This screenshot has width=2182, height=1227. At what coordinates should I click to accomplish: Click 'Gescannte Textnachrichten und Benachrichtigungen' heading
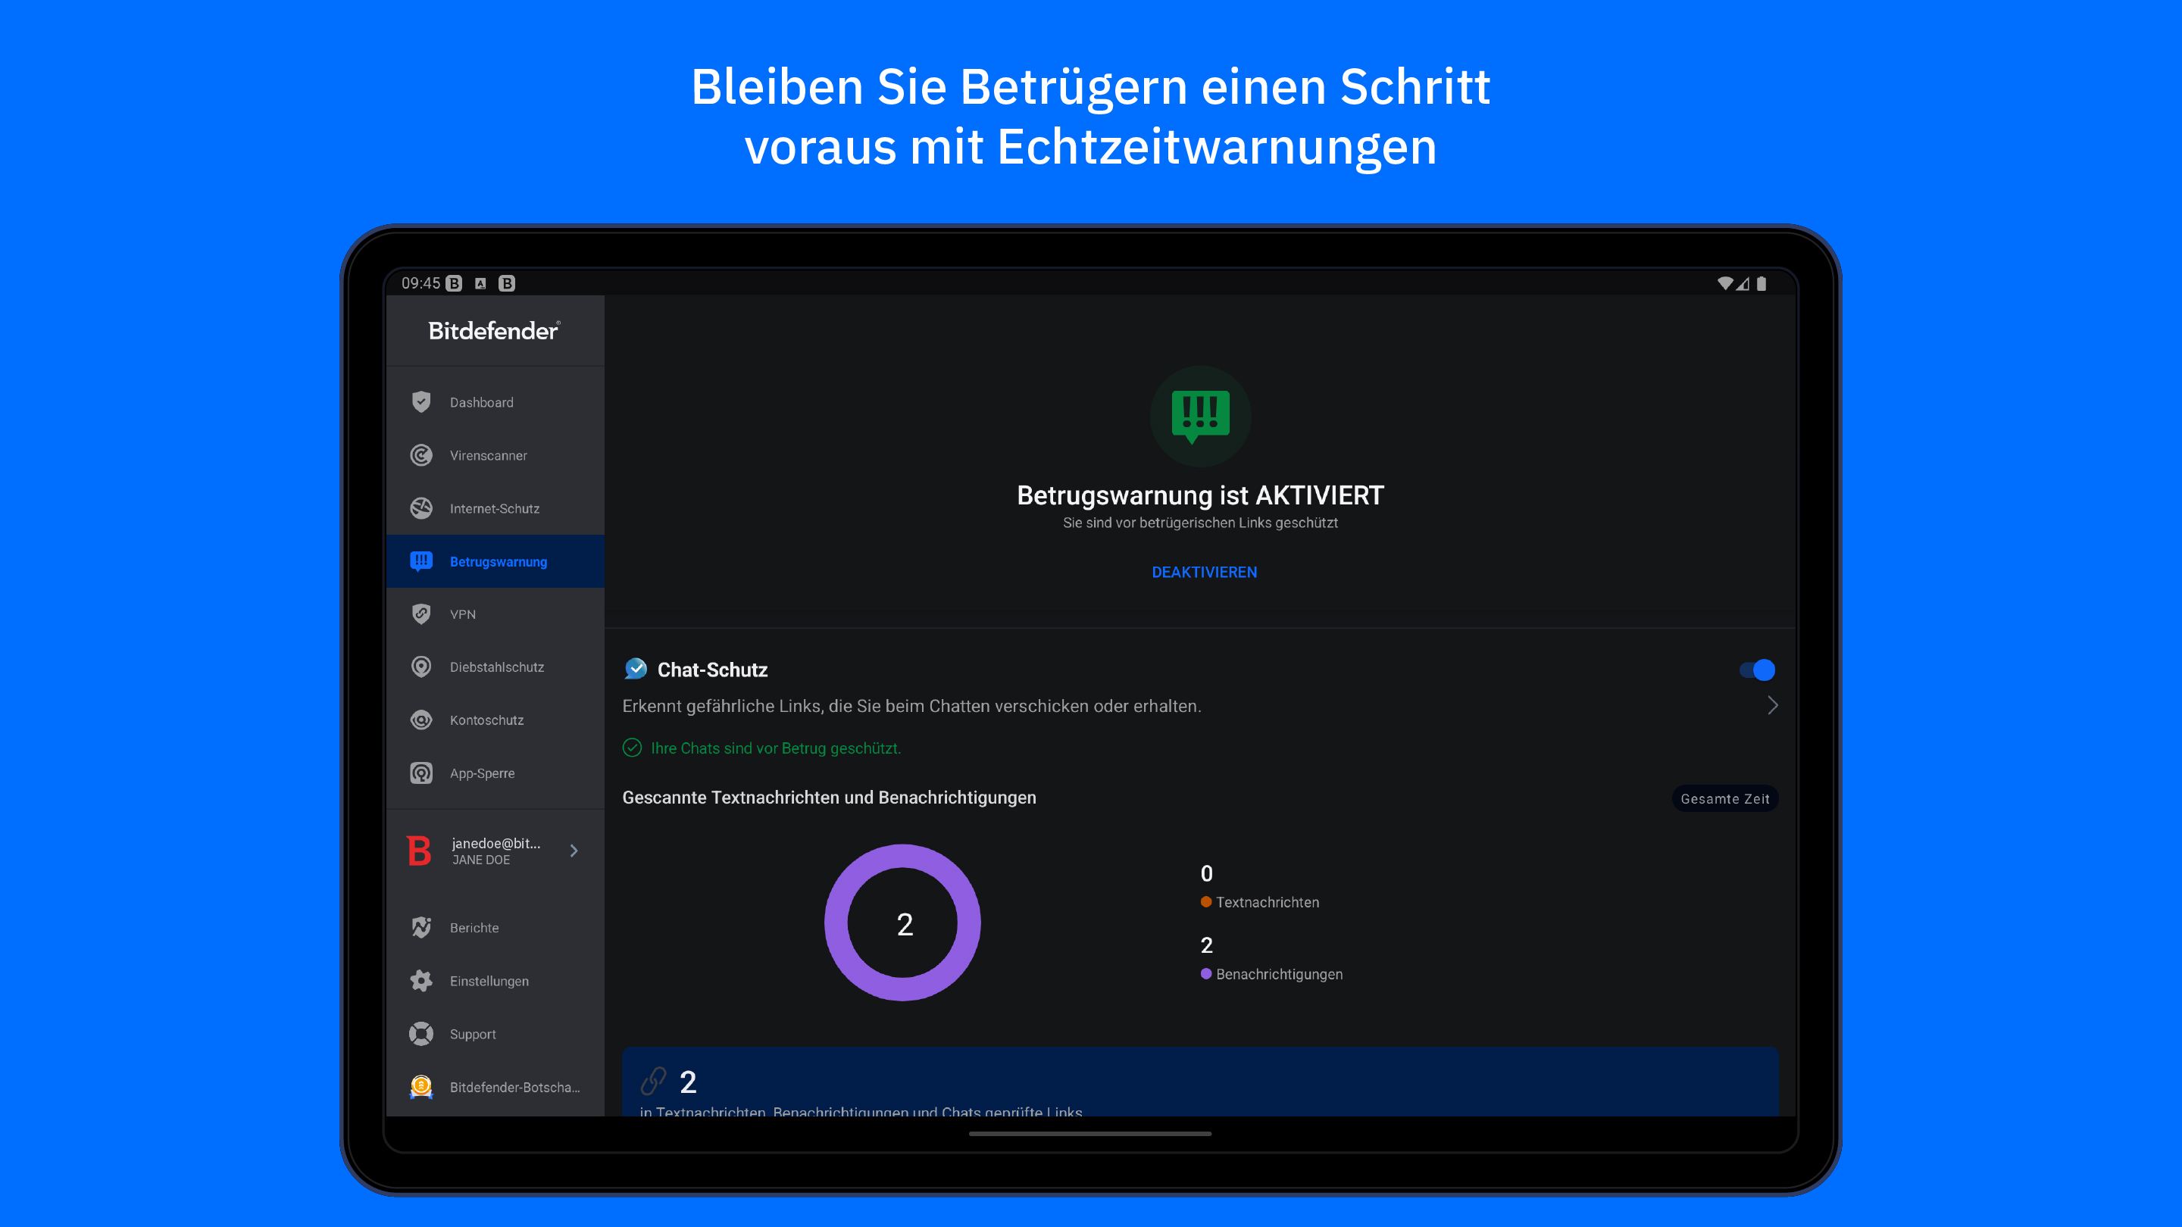pos(830,797)
